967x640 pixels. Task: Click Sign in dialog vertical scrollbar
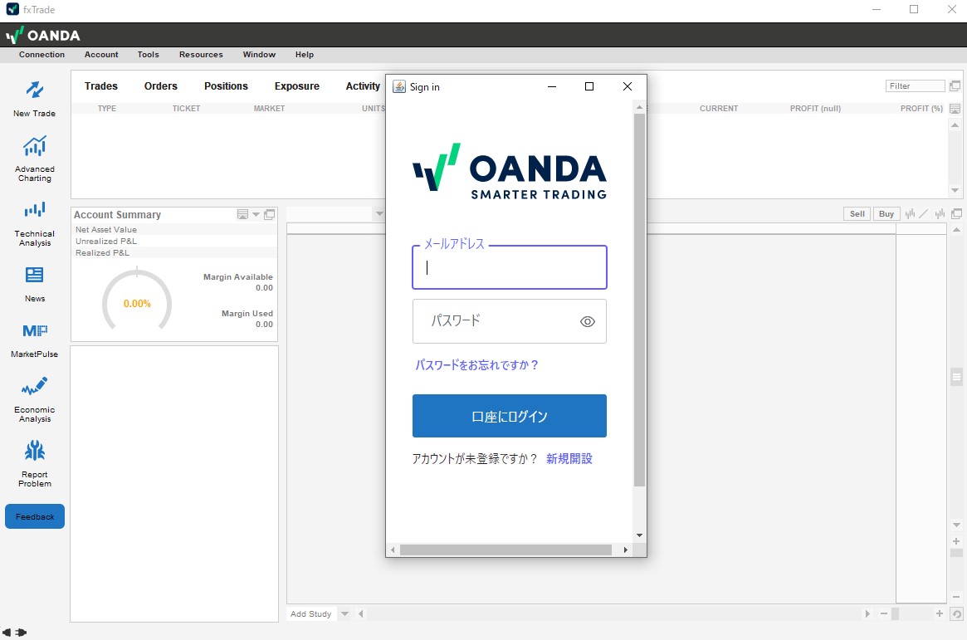pyautogui.click(x=639, y=300)
